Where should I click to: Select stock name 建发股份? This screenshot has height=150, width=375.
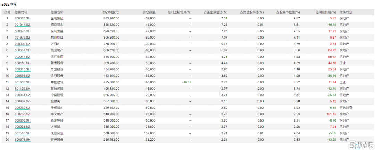(x=57, y=63)
